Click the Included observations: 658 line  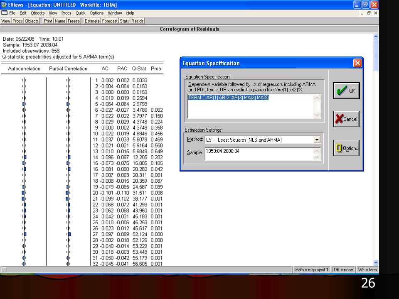(x=31, y=51)
